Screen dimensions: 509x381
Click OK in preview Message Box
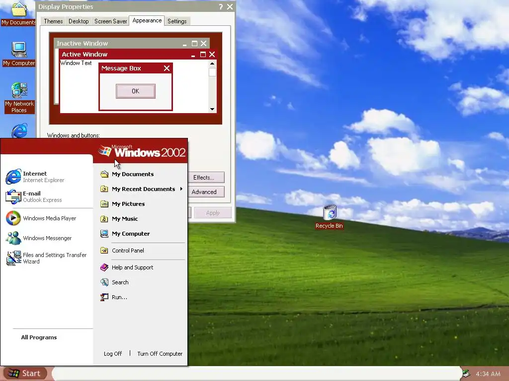click(x=136, y=91)
